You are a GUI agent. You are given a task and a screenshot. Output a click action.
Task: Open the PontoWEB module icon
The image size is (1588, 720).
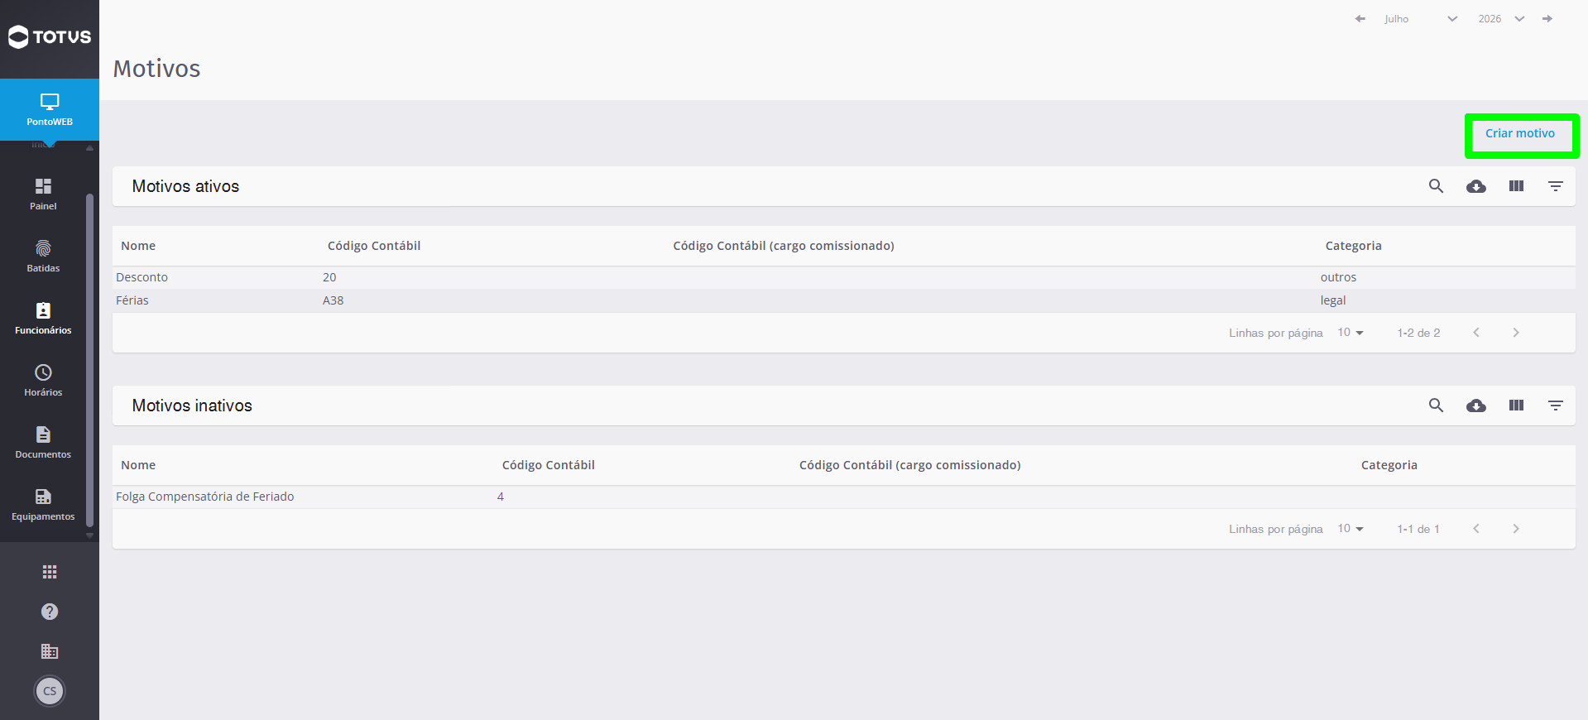tap(50, 109)
